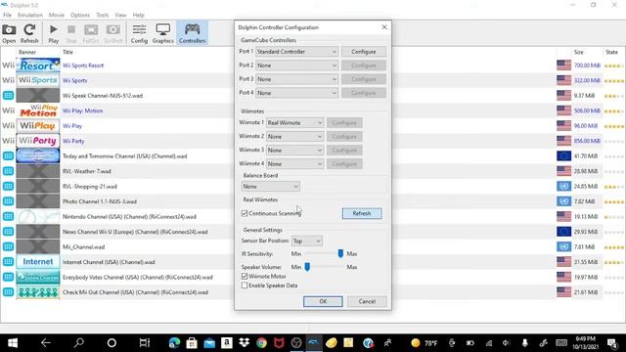The image size is (626, 352).
Task: Click the taskbar clock showing 6:49 PM
Action: pos(585,343)
